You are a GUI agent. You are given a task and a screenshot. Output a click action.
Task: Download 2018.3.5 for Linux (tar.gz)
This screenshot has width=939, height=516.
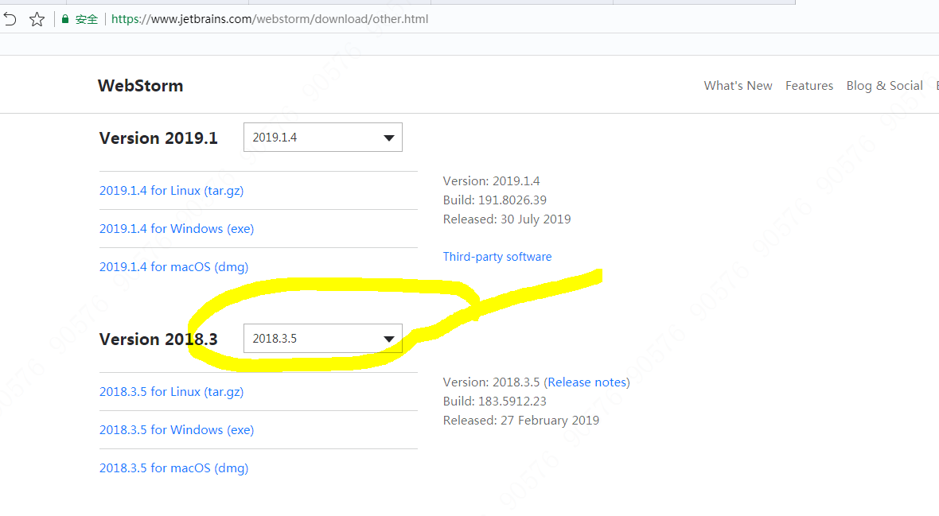[171, 391]
